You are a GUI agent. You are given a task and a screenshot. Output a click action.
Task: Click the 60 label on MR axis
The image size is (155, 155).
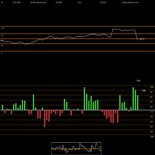(151, 97)
